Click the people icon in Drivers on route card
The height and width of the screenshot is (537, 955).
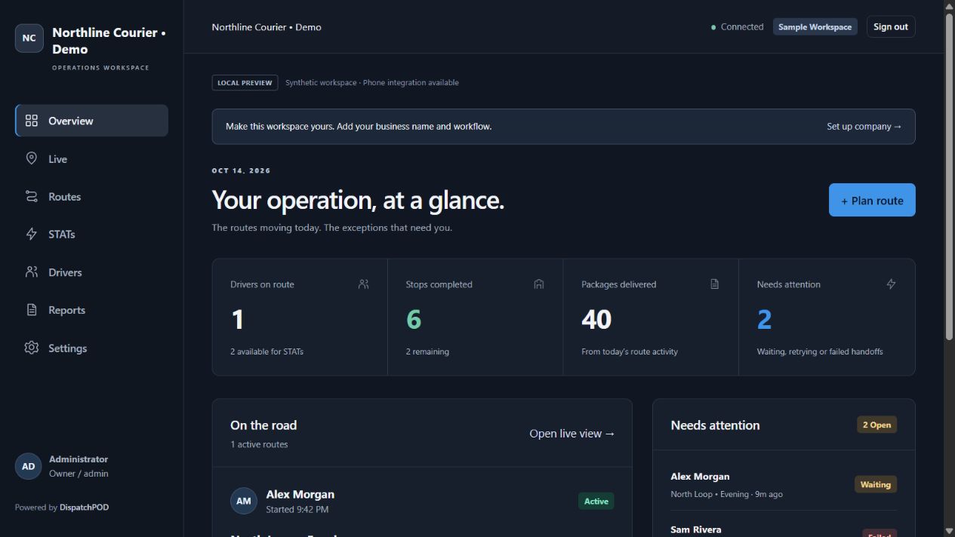[x=364, y=284]
